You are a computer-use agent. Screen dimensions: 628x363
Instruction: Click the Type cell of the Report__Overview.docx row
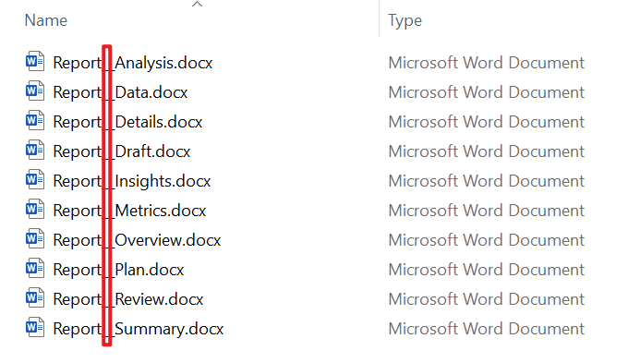(x=487, y=240)
